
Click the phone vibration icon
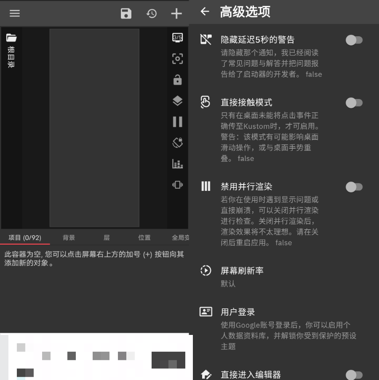coord(178,185)
